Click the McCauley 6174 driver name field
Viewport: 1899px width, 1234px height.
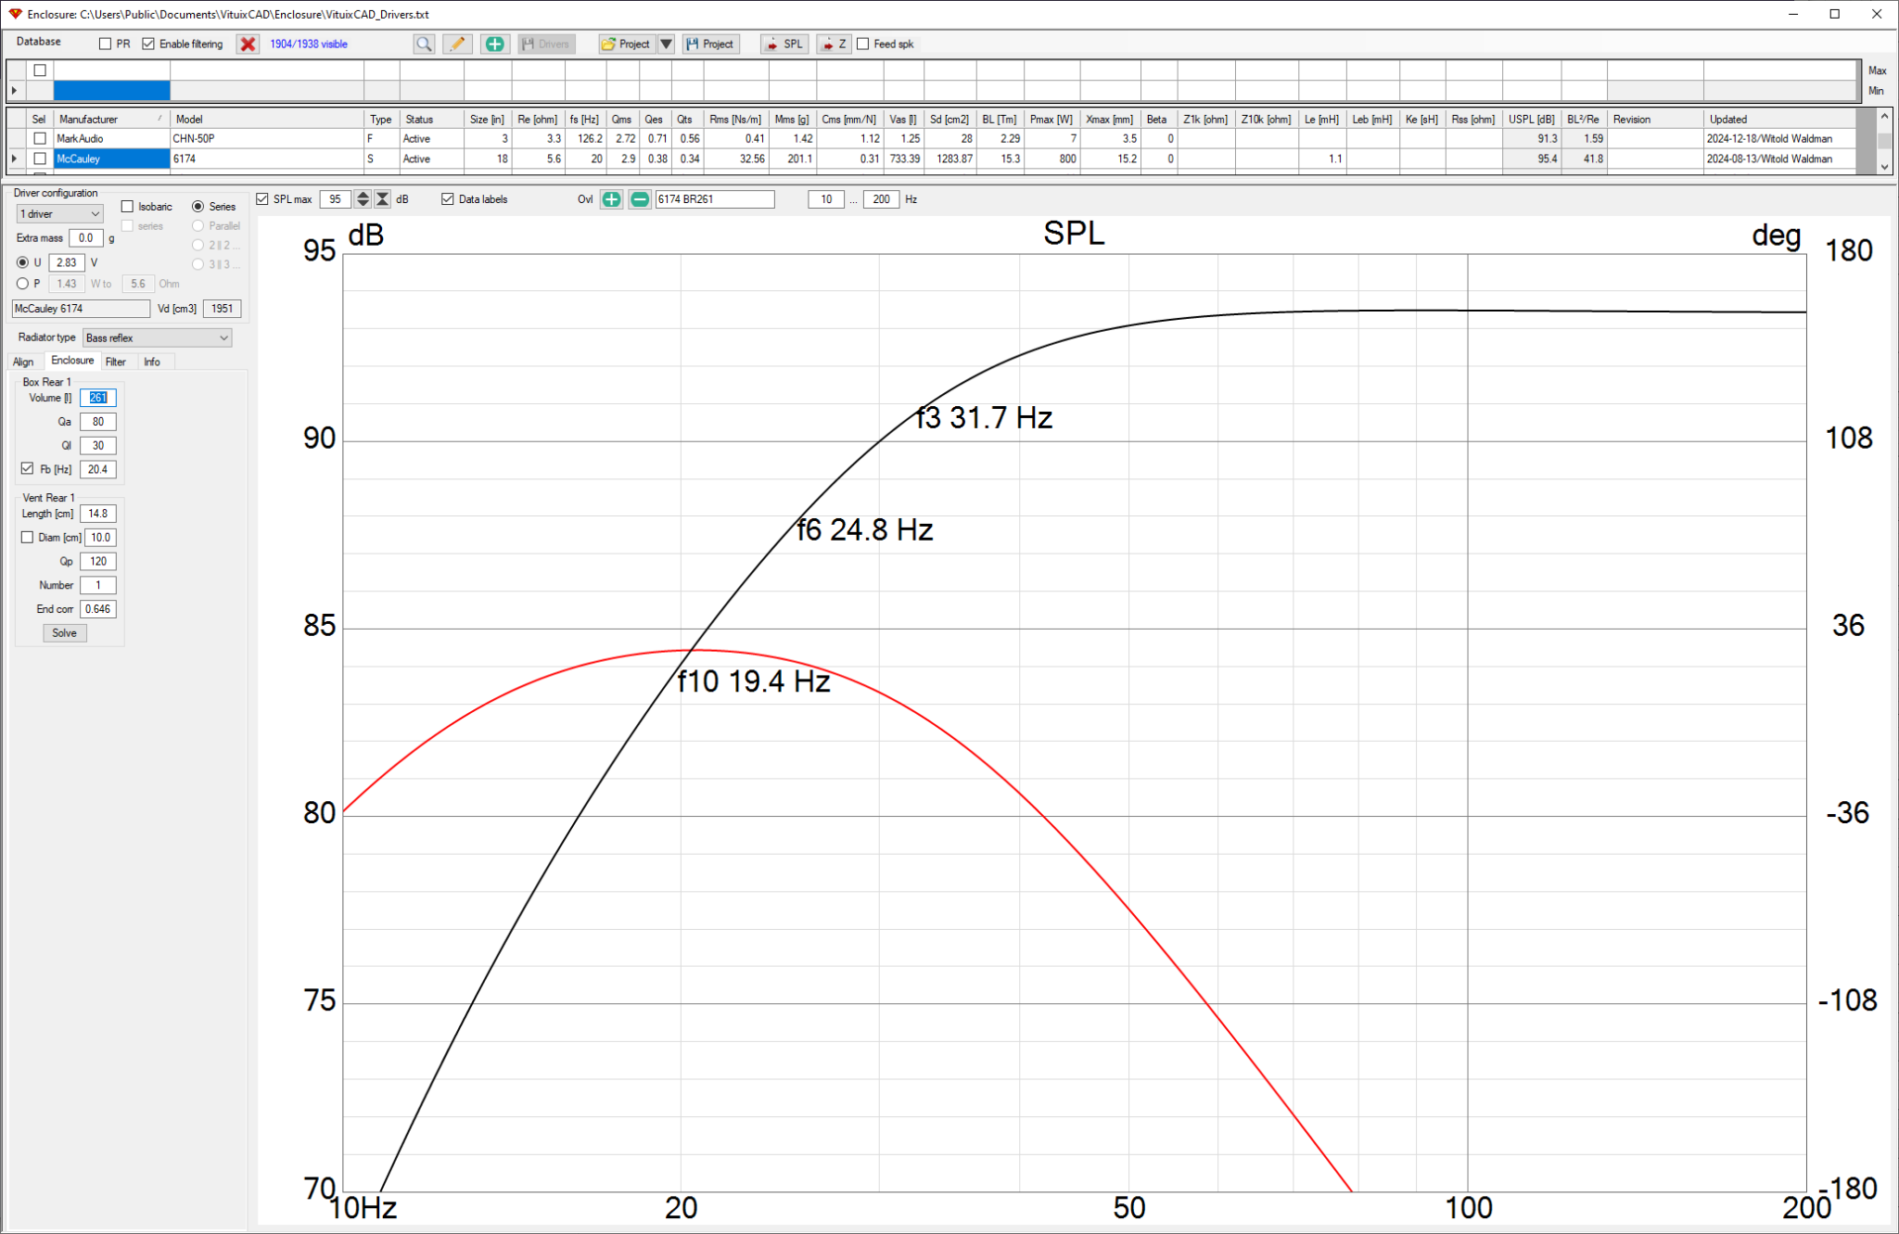(81, 309)
